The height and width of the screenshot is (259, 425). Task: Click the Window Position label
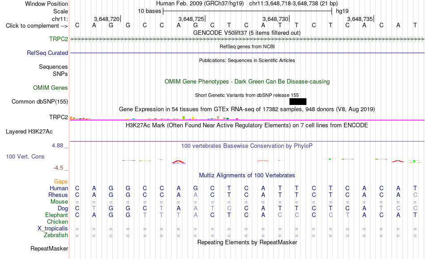click(x=47, y=4)
